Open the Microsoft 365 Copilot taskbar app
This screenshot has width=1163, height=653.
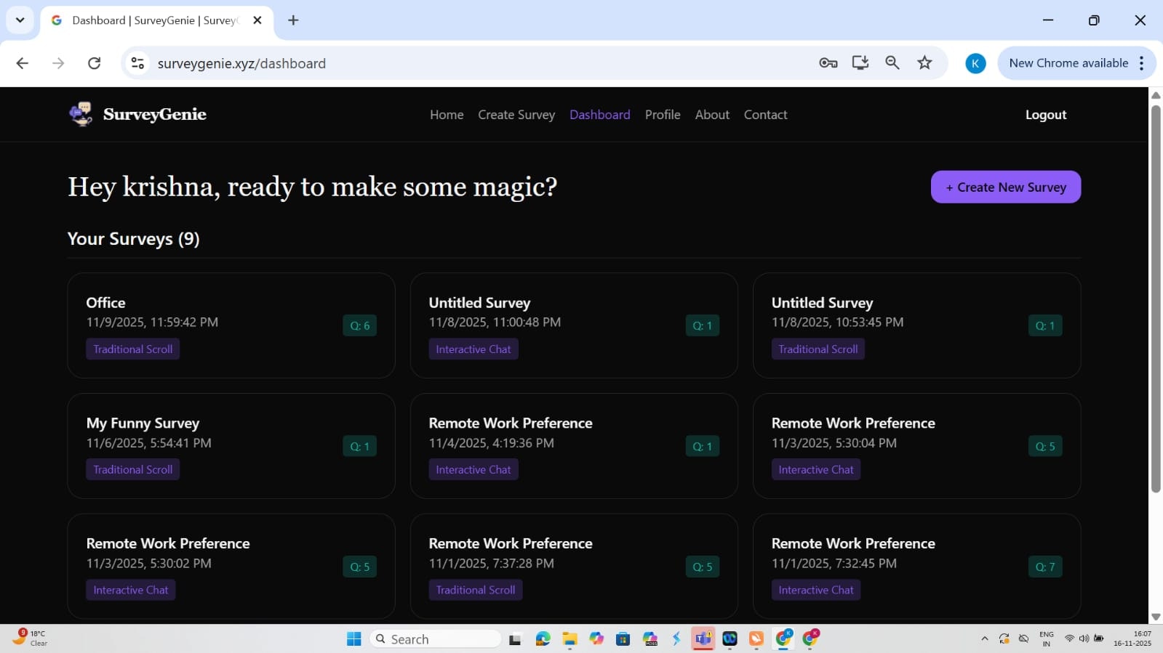650,639
